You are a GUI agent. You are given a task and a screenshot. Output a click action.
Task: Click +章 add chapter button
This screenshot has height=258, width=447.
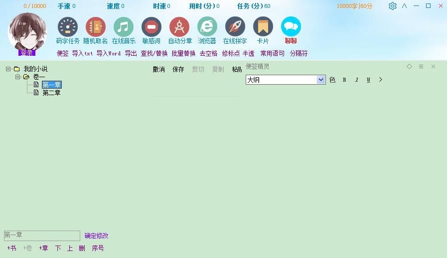pos(43,249)
